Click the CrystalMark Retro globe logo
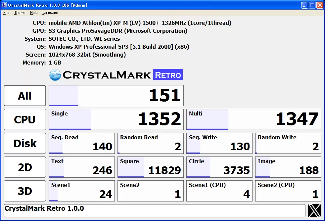Viewport: 325px width, 221px height. pyautogui.click(x=55, y=74)
